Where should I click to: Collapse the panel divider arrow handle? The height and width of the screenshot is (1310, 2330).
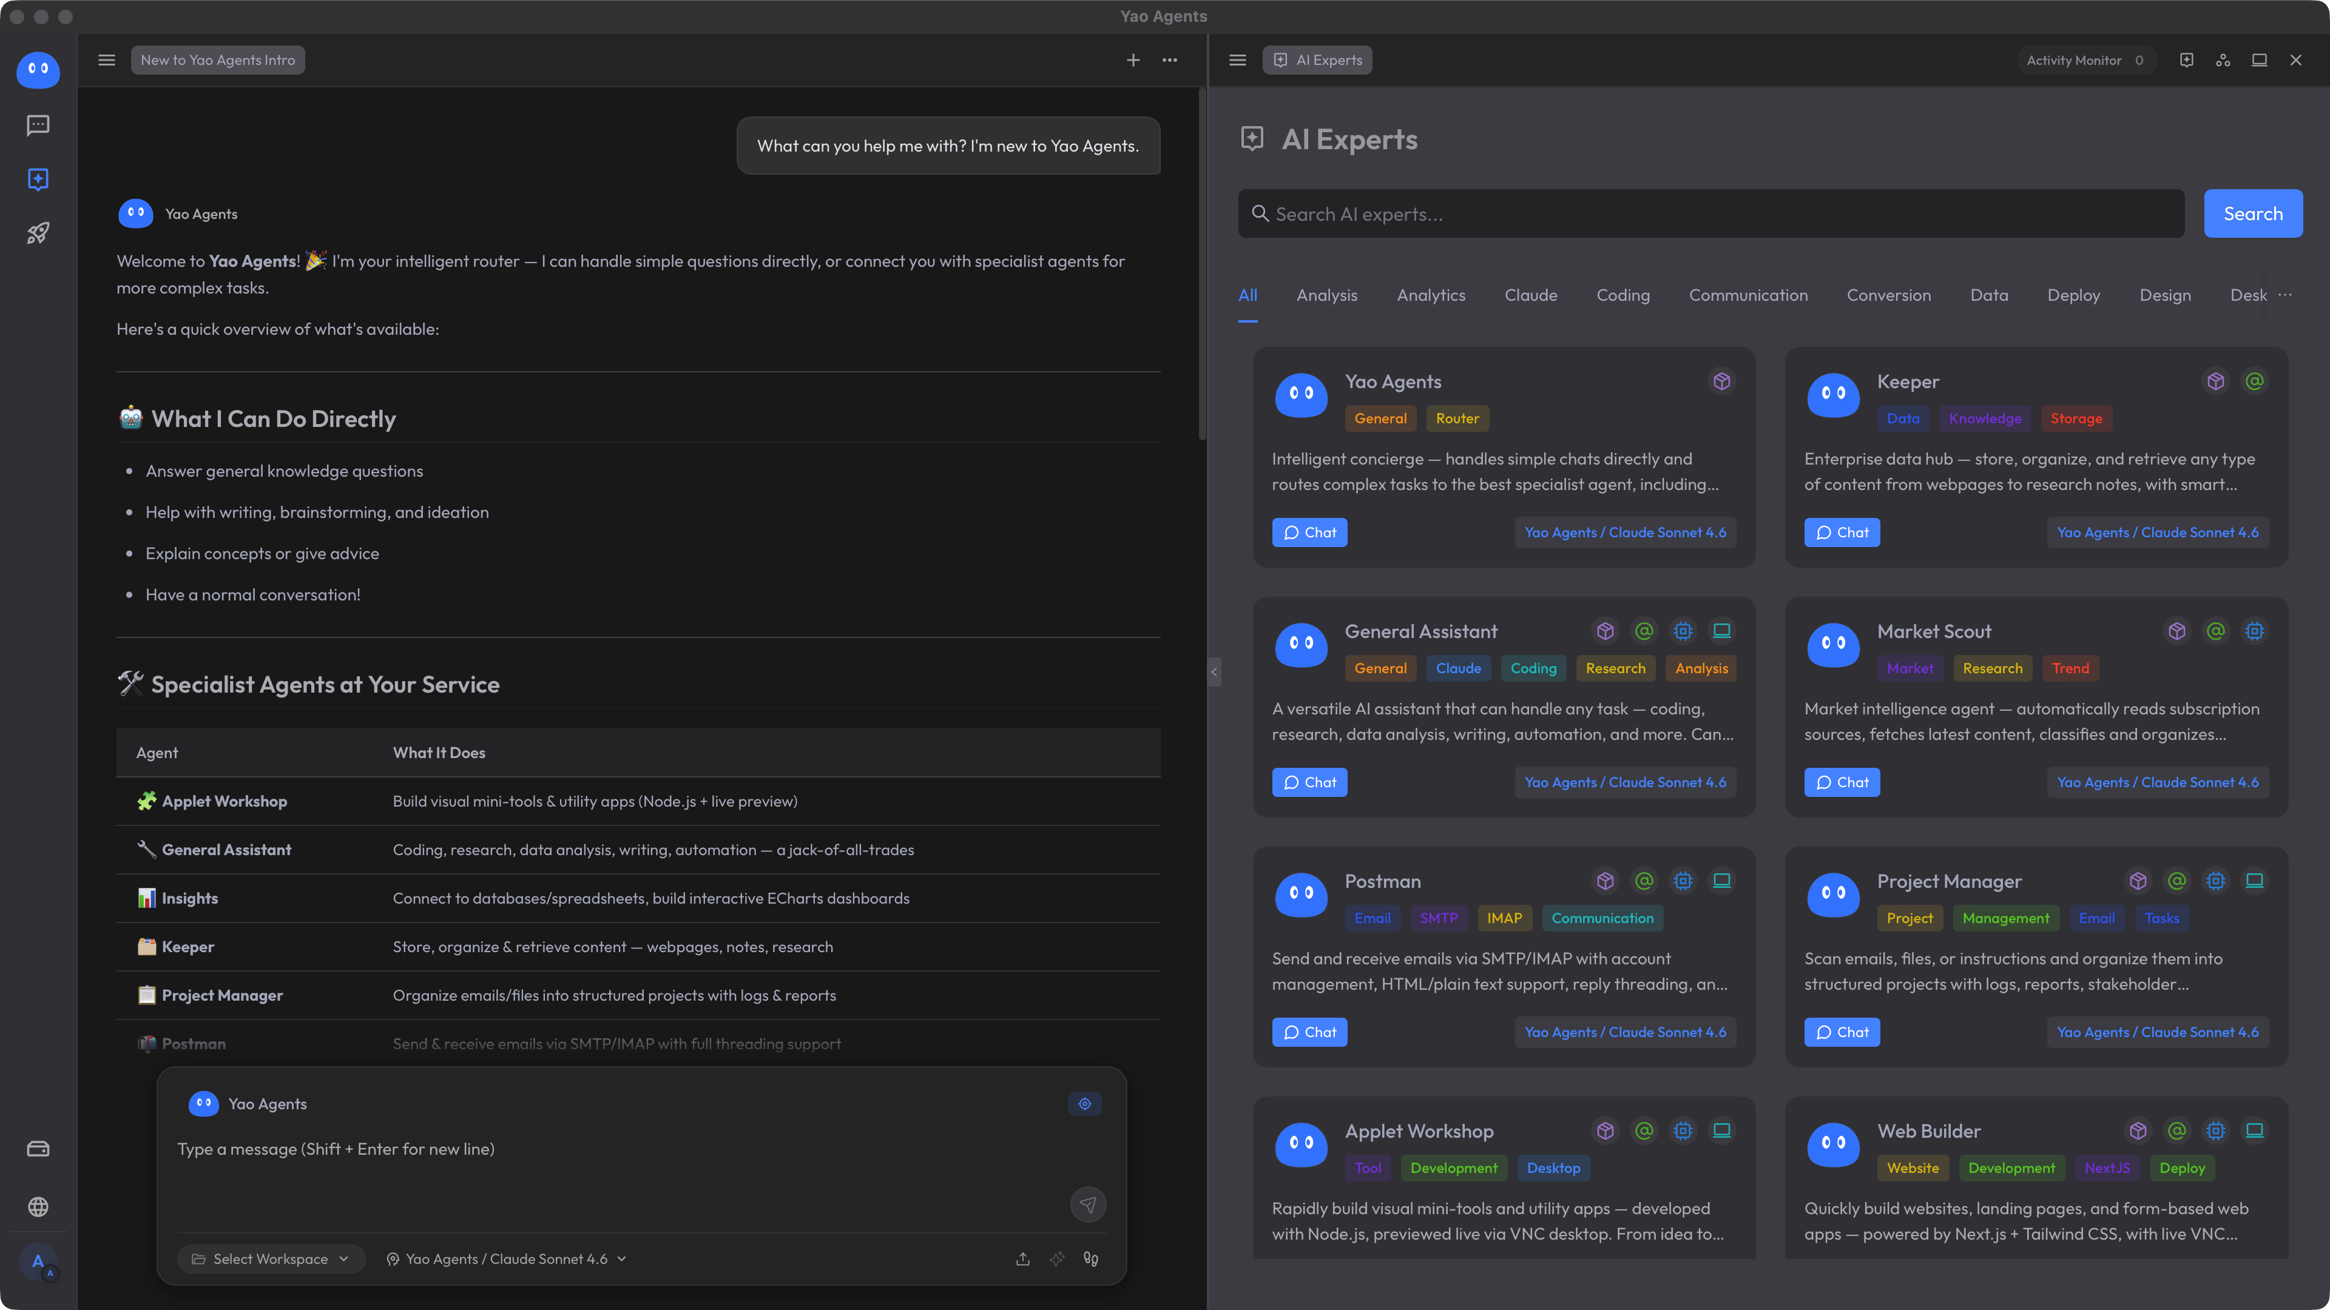tap(1214, 672)
